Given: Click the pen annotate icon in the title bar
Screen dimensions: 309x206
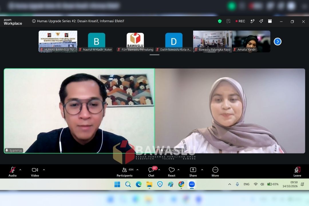Looking at the screenshot, I should pyautogui.click(x=252, y=21).
